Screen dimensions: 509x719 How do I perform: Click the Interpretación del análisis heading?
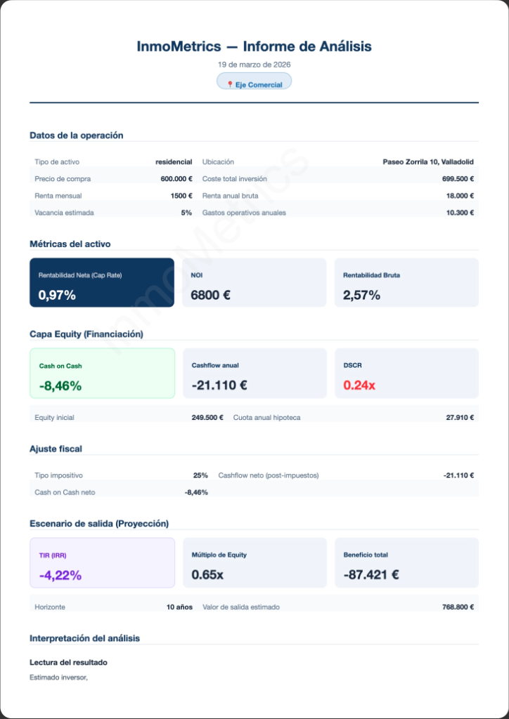[x=85, y=638]
